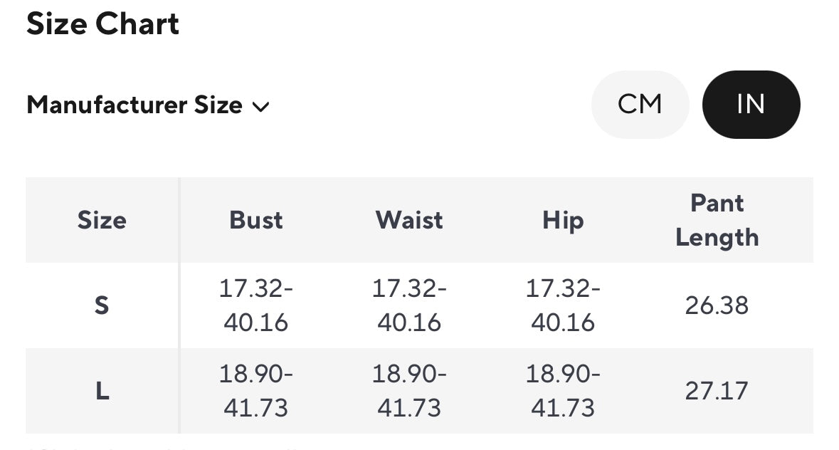Open the Manufacturer Size dropdown
Screen dimensions: 839x450
[x=147, y=105]
